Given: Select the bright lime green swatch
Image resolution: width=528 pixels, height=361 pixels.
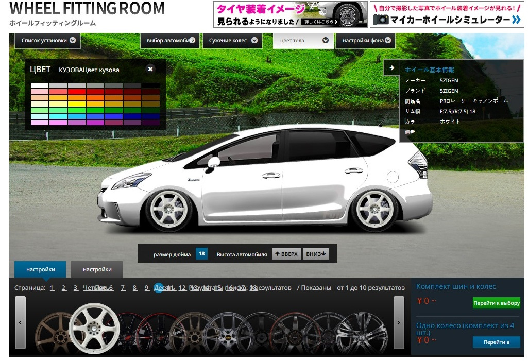Looking at the screenshot, I should [76, 110].
